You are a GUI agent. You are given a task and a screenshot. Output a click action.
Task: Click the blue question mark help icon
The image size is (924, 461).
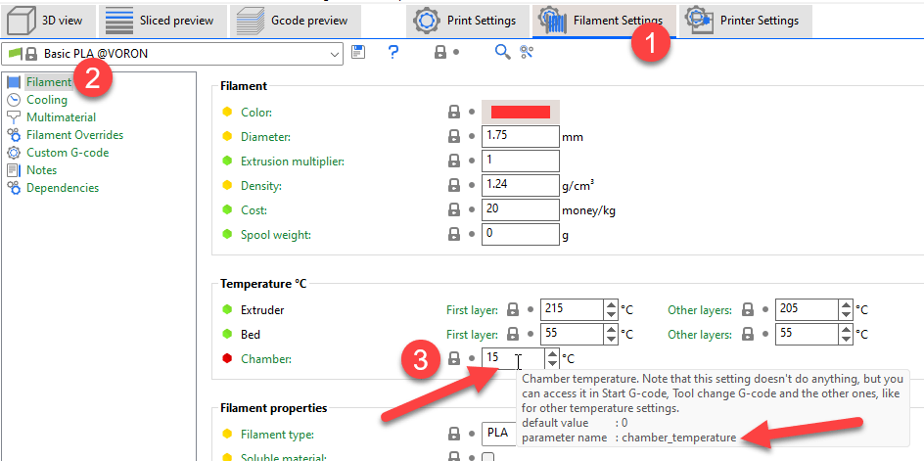393,52
